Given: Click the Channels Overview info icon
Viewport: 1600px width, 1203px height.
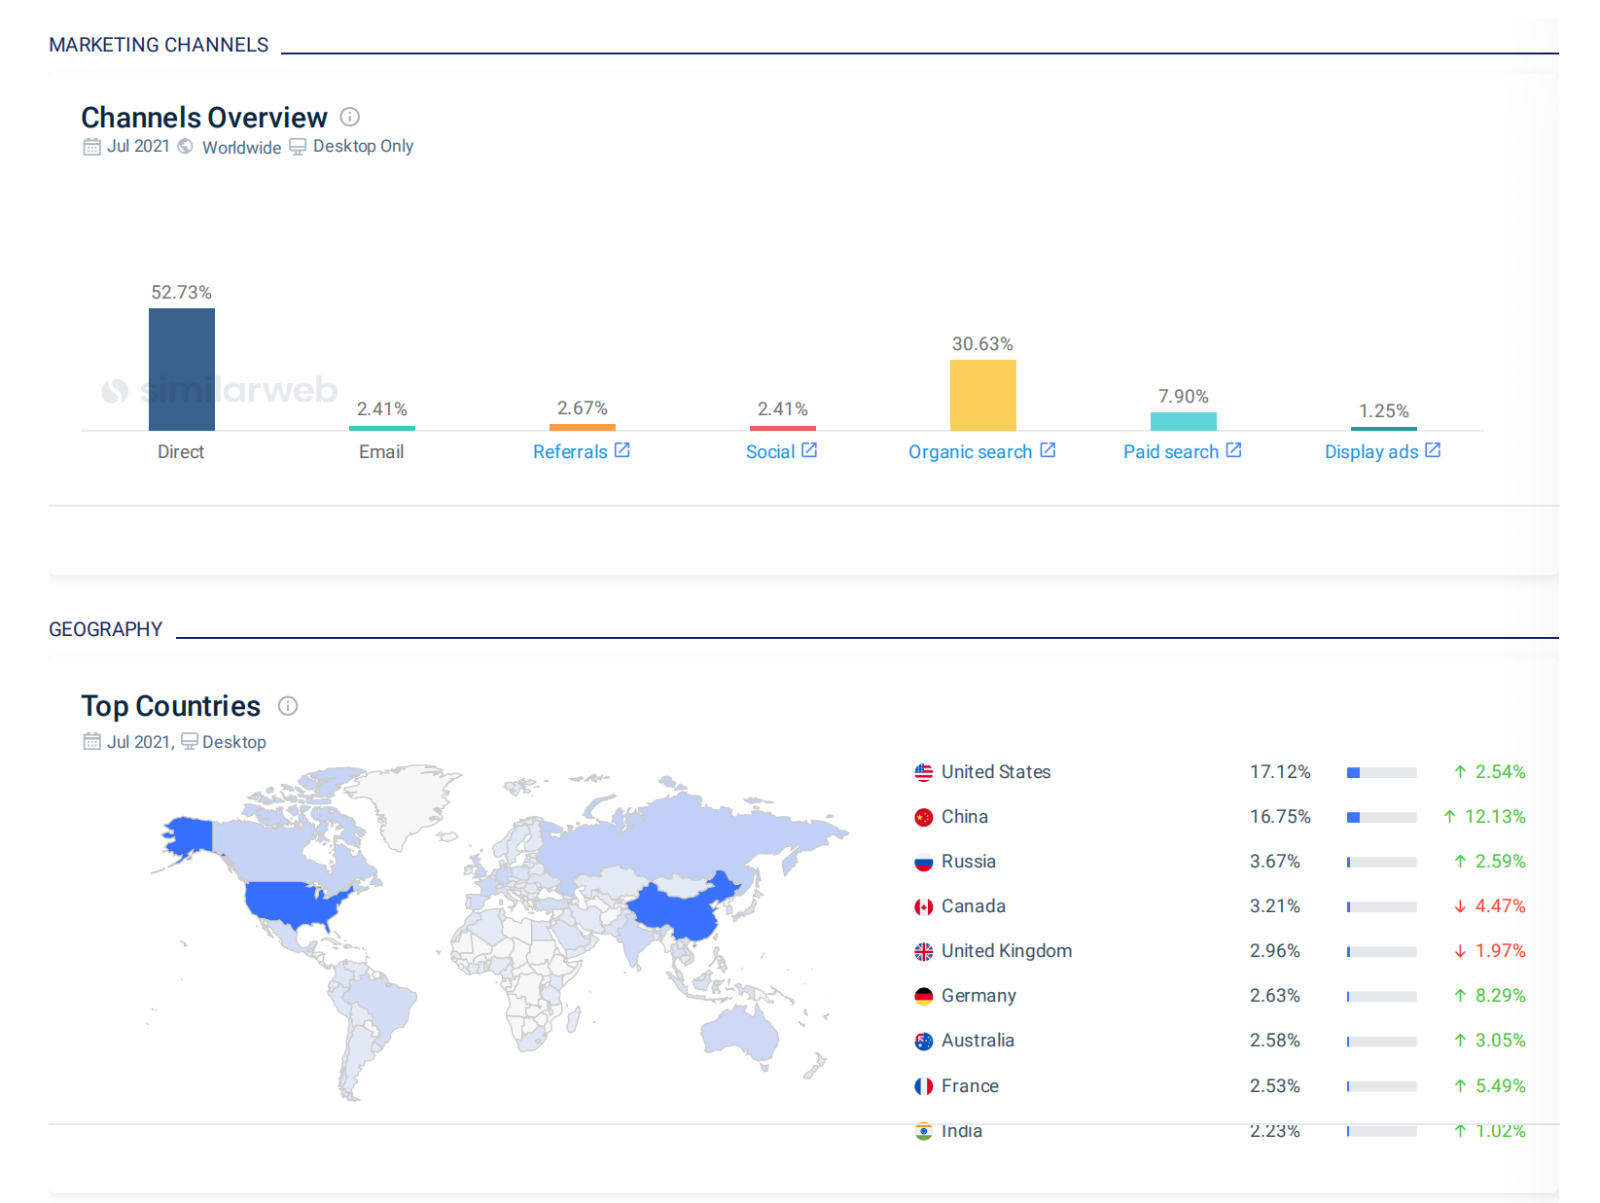Looking at the screenshot, I should point(350,118).
